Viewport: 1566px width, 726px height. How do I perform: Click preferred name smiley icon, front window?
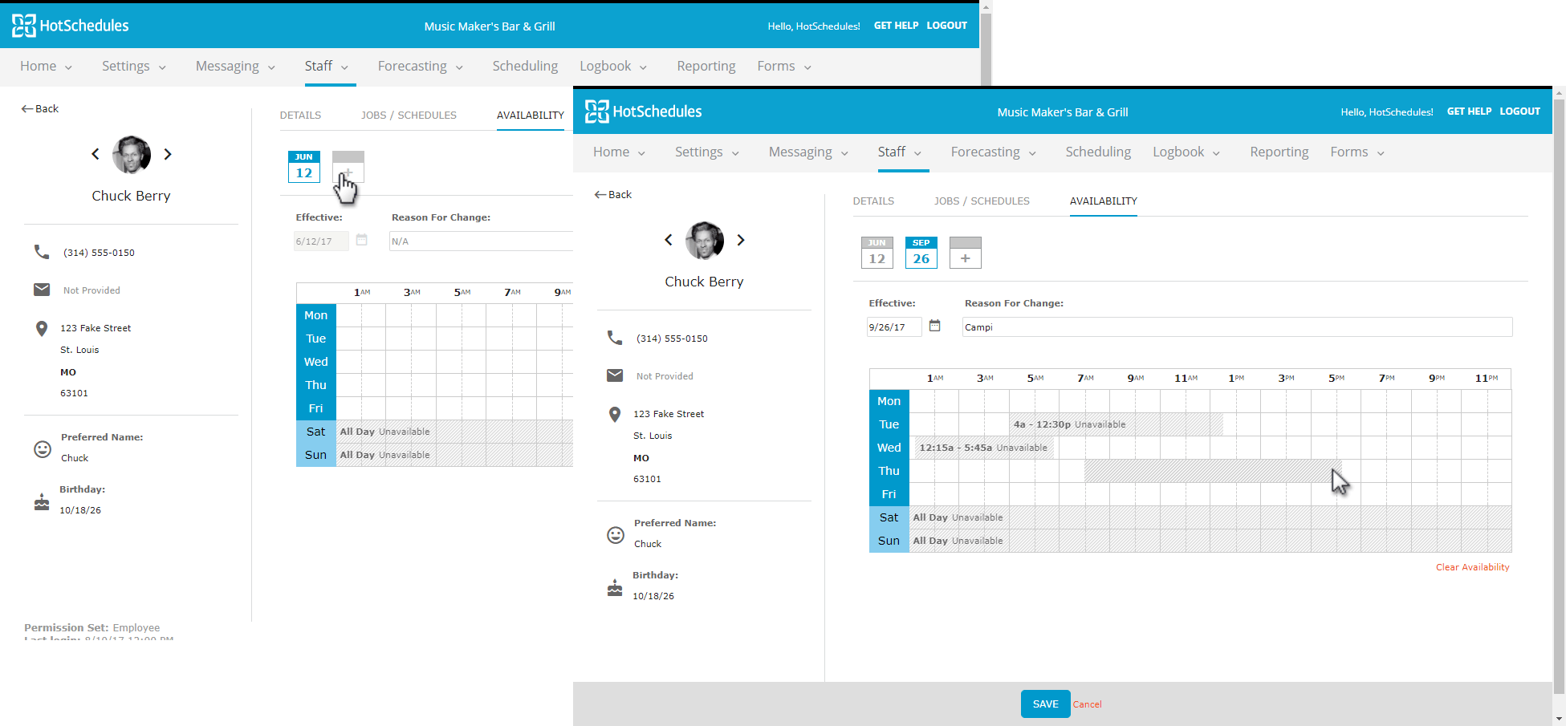click(x=616, y=535)
